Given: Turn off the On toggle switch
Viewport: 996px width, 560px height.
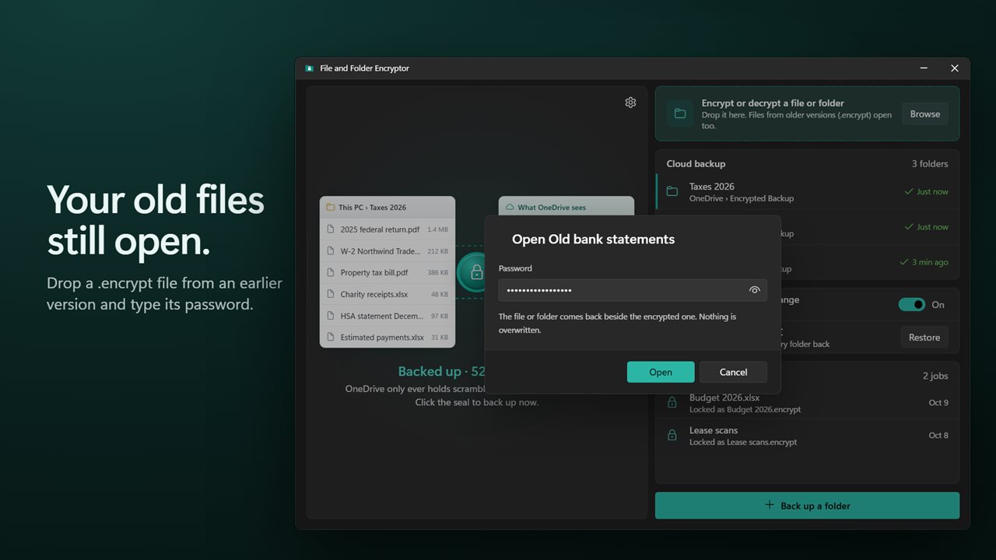Looking at the screenshot, I should tap(912, 305).
